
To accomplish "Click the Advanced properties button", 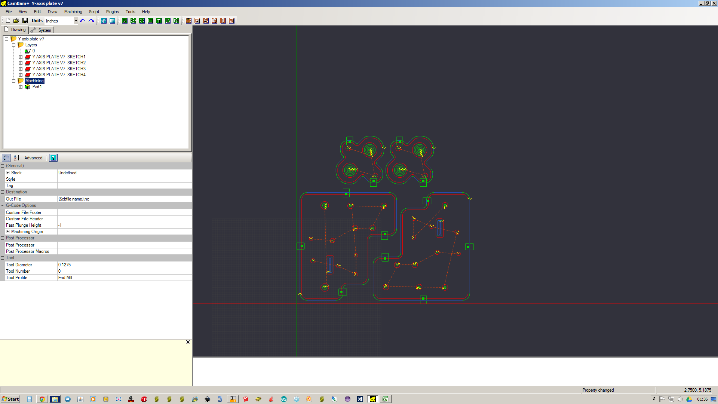I will (x=32, y=157).
